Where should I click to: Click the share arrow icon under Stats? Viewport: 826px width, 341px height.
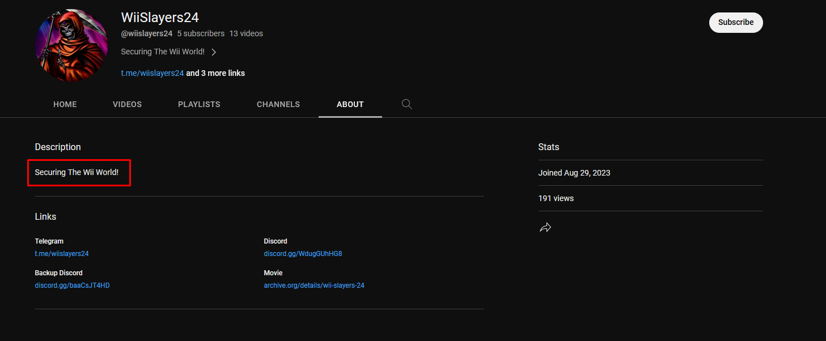click(545, 228)
